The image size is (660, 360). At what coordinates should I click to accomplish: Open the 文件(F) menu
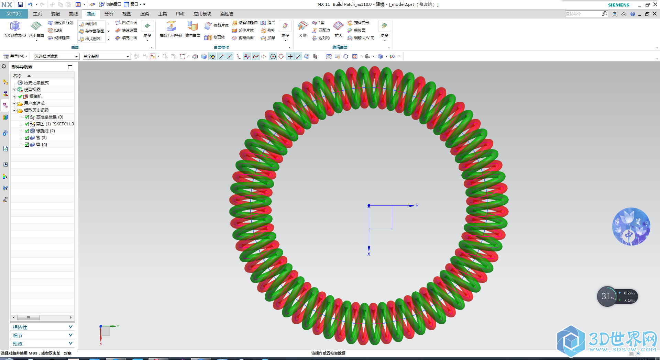(x=14, y=14)
